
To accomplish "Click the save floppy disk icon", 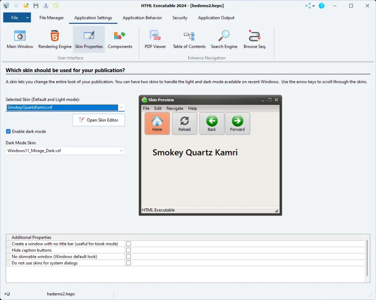I will pos(36,6).
